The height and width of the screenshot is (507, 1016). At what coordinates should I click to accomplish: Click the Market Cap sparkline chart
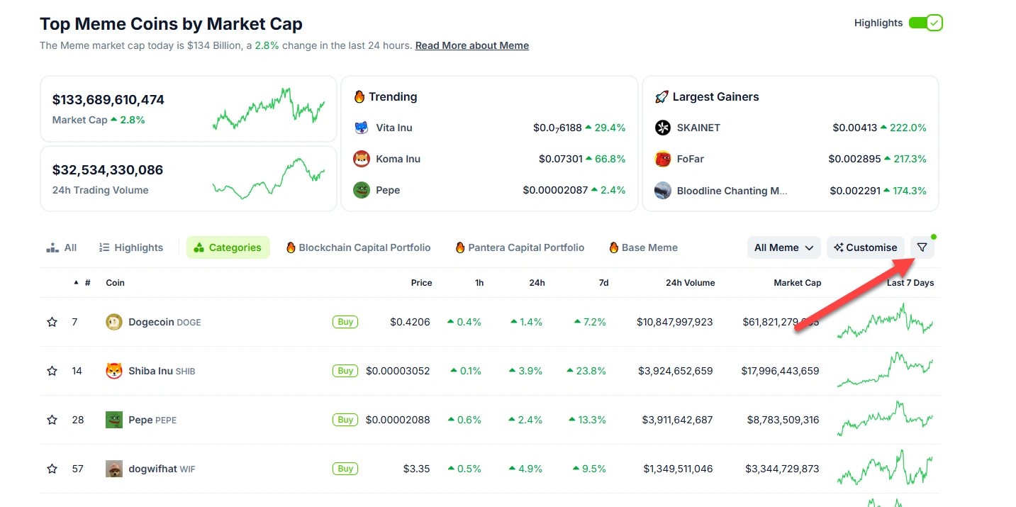click(x=269, y=109)
